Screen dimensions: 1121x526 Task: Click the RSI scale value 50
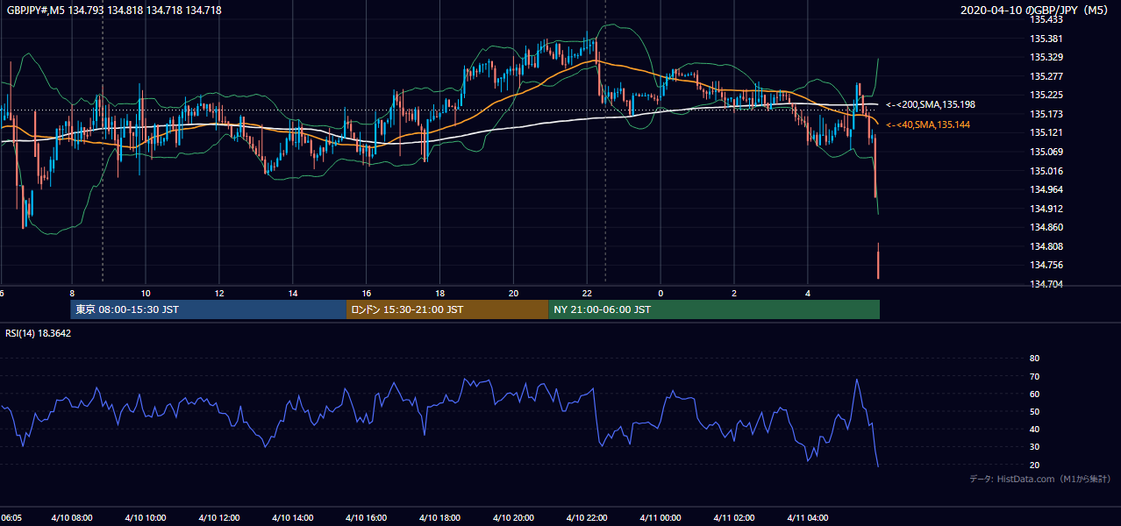[1035, 411]
